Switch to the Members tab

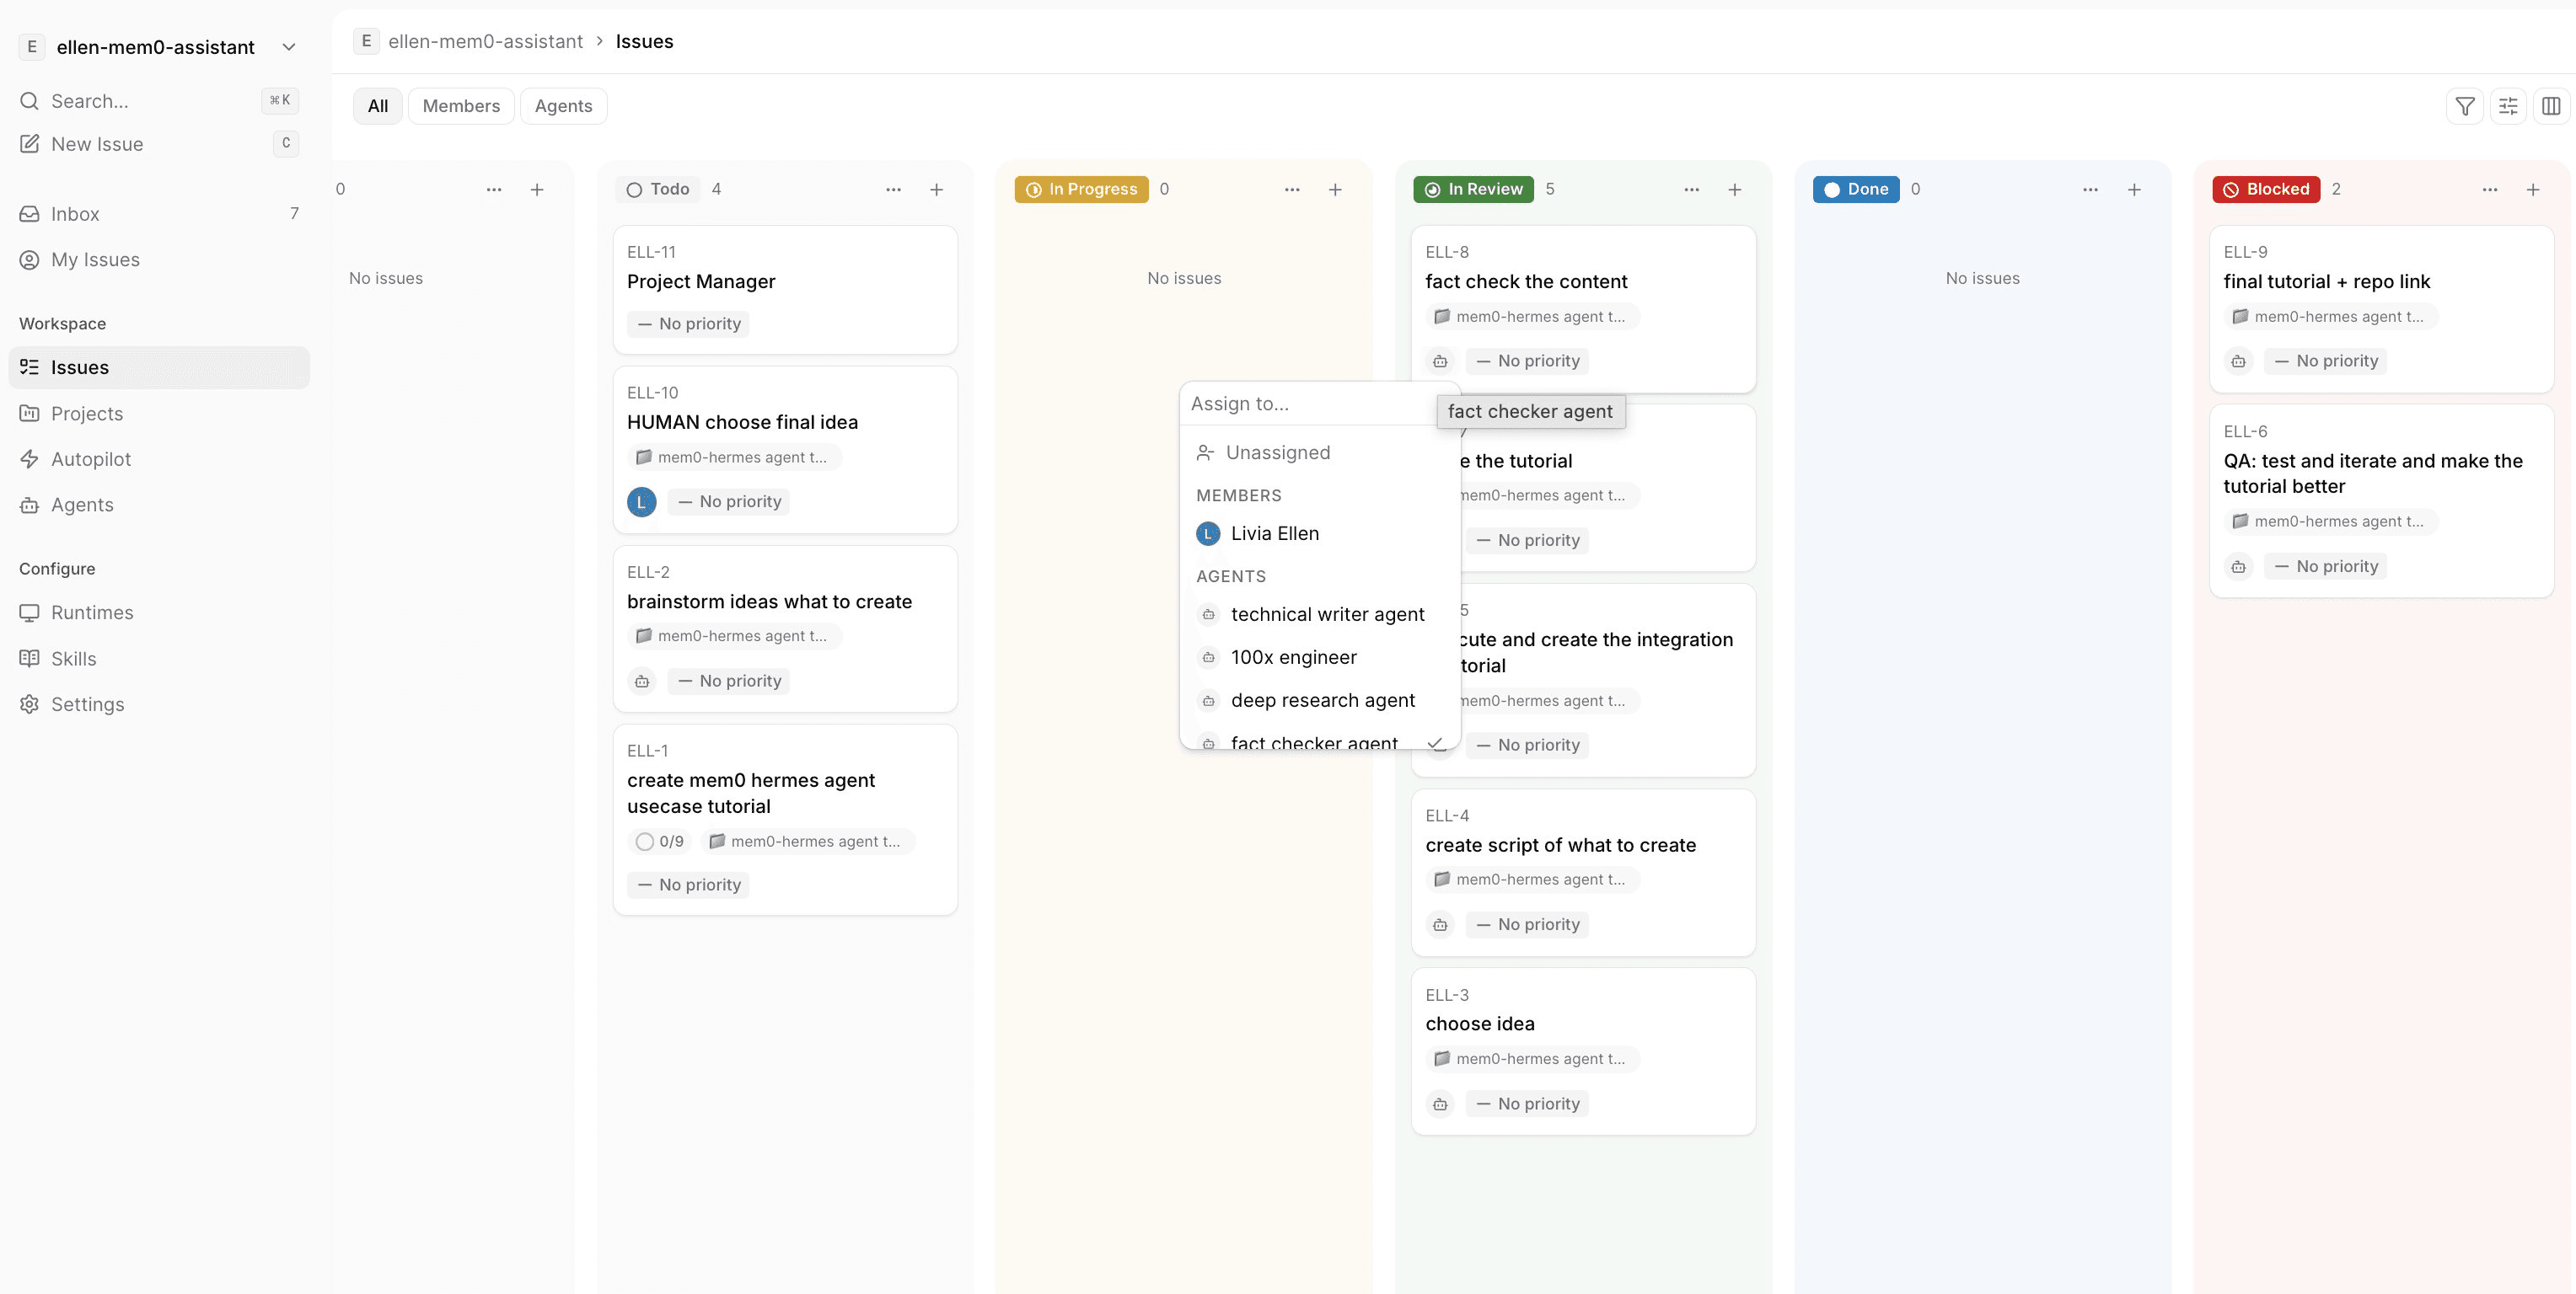pos(460,106)
